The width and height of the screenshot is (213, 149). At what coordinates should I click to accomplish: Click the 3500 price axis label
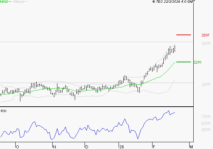[x=206, y=43]
